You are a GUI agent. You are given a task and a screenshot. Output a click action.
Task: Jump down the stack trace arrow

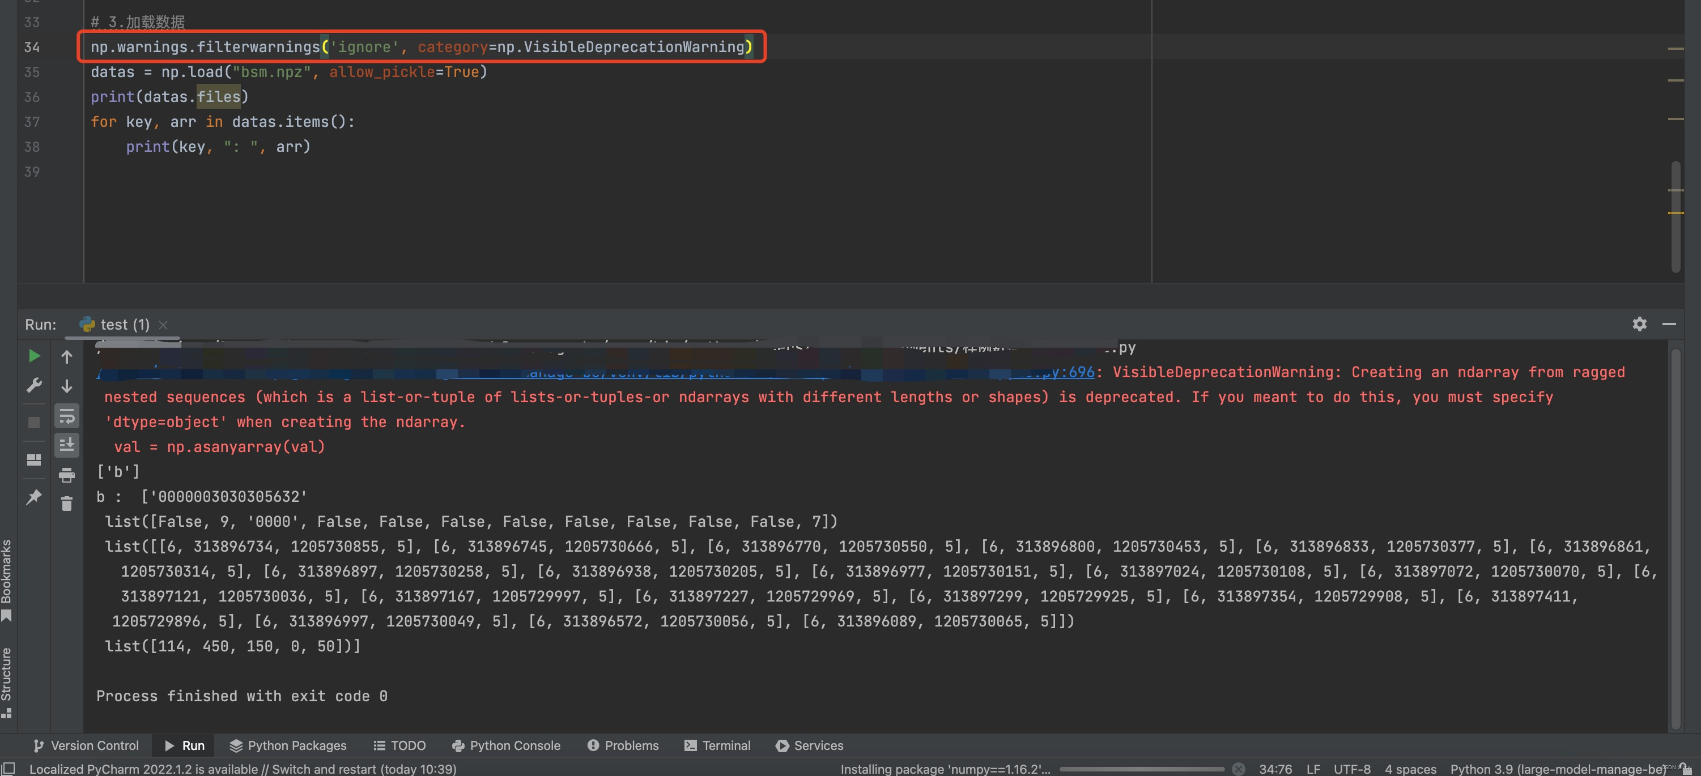point(67,386)
